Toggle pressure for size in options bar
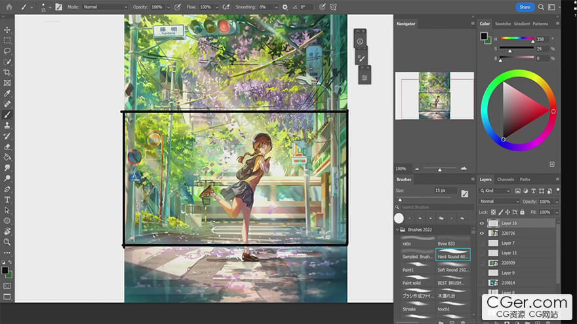Image resolution: width=577 pixels, height=324 pixels. (323, 7)
